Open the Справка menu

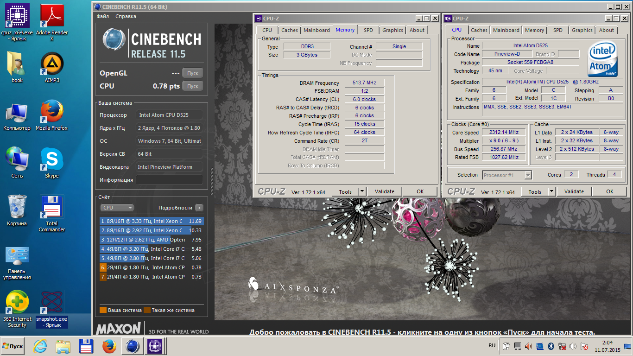point(126,16)
